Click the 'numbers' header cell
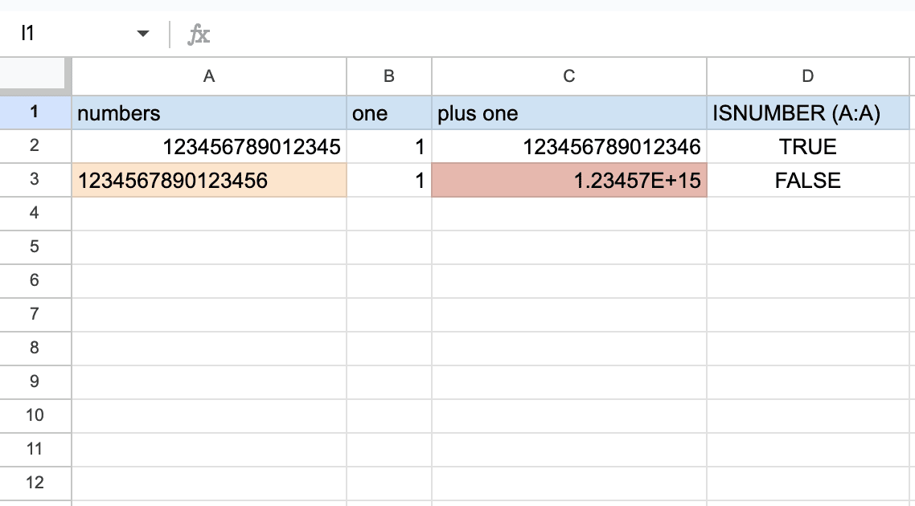The image size is (915, 506). point(209,113)
